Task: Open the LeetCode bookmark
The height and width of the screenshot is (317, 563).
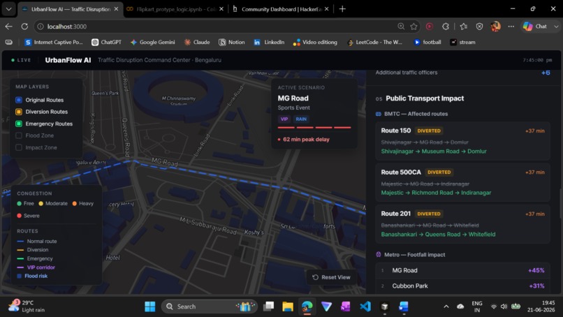Action: tap(374, 42)
